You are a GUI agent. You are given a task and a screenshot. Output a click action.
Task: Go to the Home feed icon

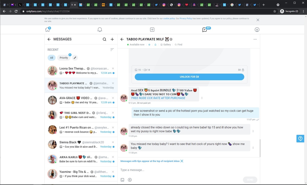point(47,30)
